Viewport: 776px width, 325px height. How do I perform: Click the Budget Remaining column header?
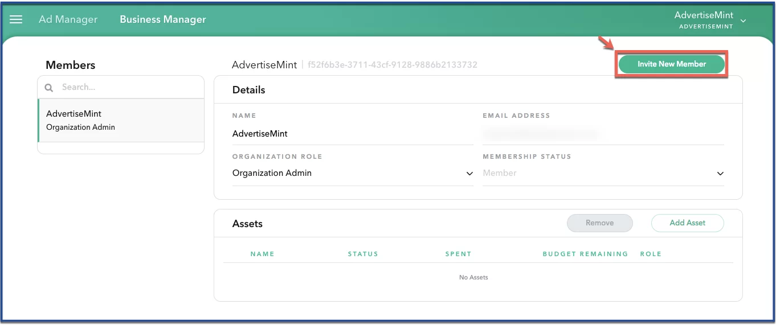[585, 254]
